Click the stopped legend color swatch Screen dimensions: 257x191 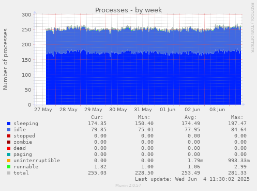coord(9,136)
